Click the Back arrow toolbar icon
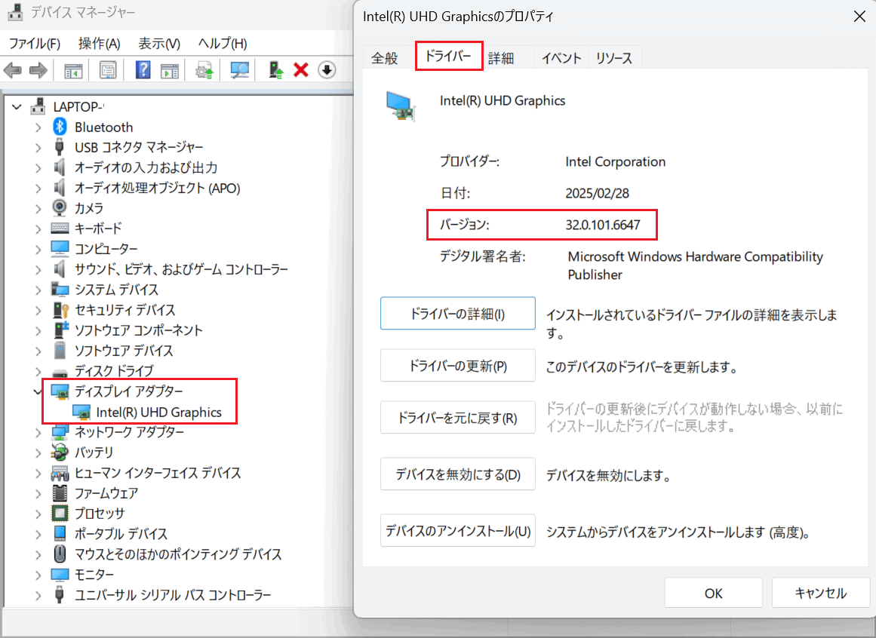This screenshot has width=876, height=638. click(x=12, y=70)
